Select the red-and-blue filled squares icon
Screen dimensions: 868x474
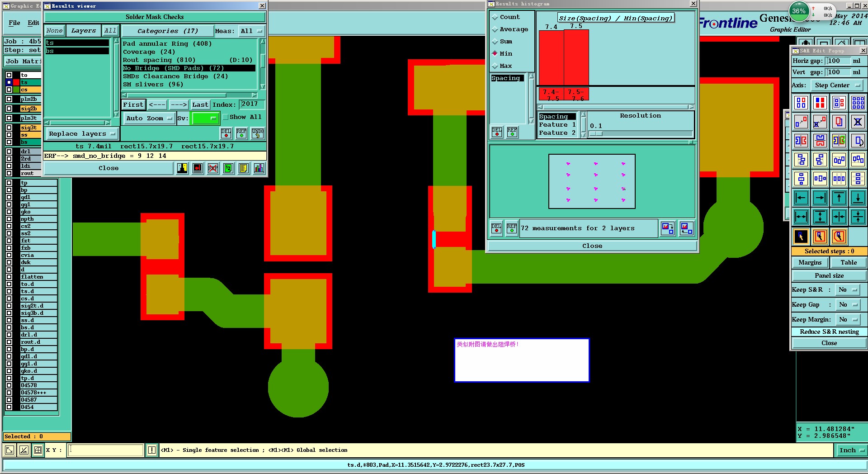820,103
